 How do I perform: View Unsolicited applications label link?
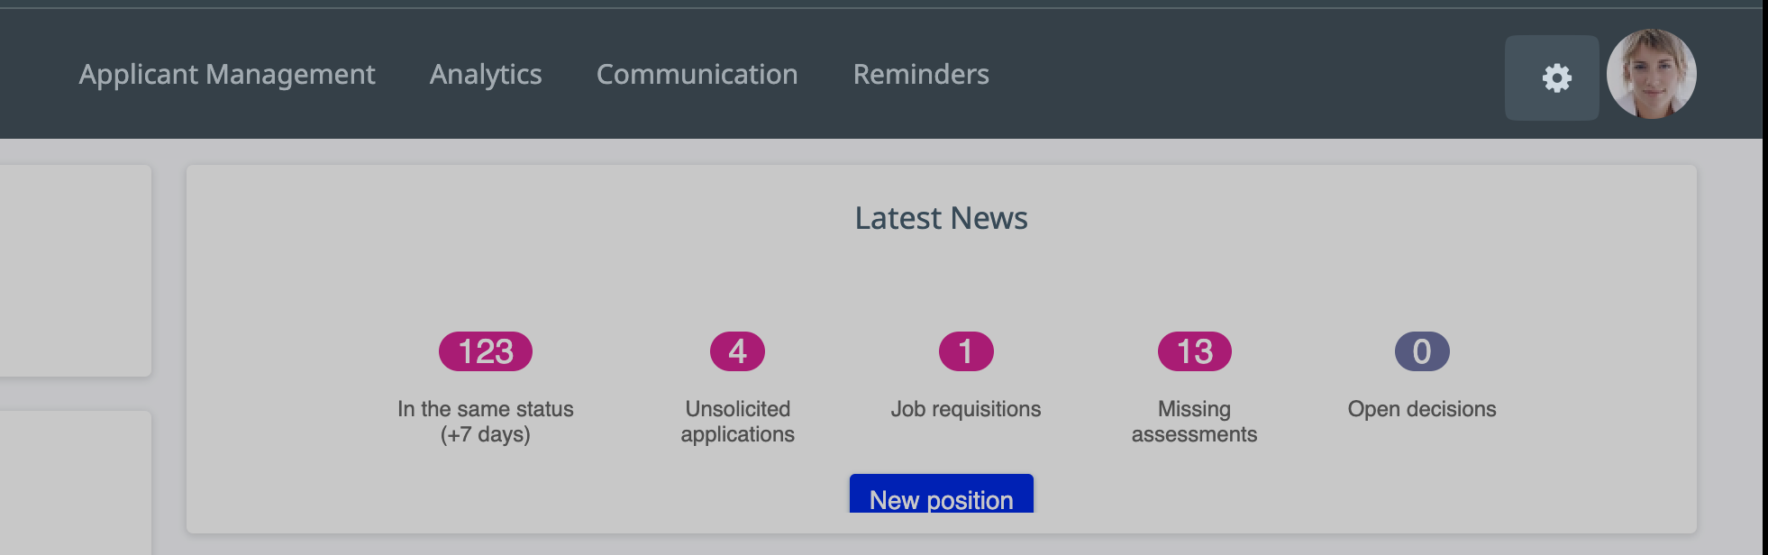point(737,422)
